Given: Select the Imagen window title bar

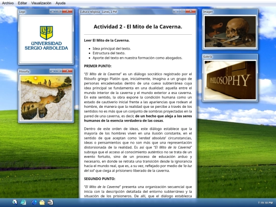Looking at the screenshot, I should point(230,12).
